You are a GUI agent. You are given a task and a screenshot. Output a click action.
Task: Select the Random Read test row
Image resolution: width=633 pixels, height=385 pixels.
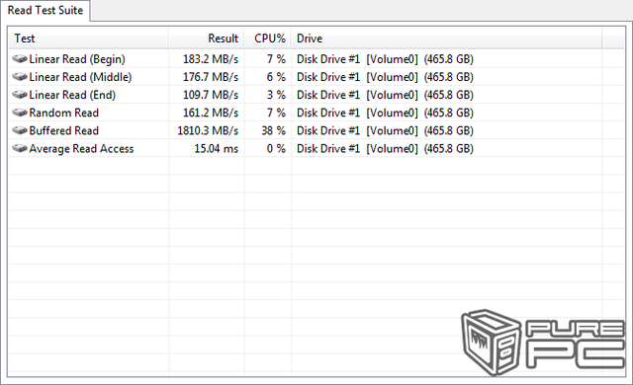coord(316,113)
